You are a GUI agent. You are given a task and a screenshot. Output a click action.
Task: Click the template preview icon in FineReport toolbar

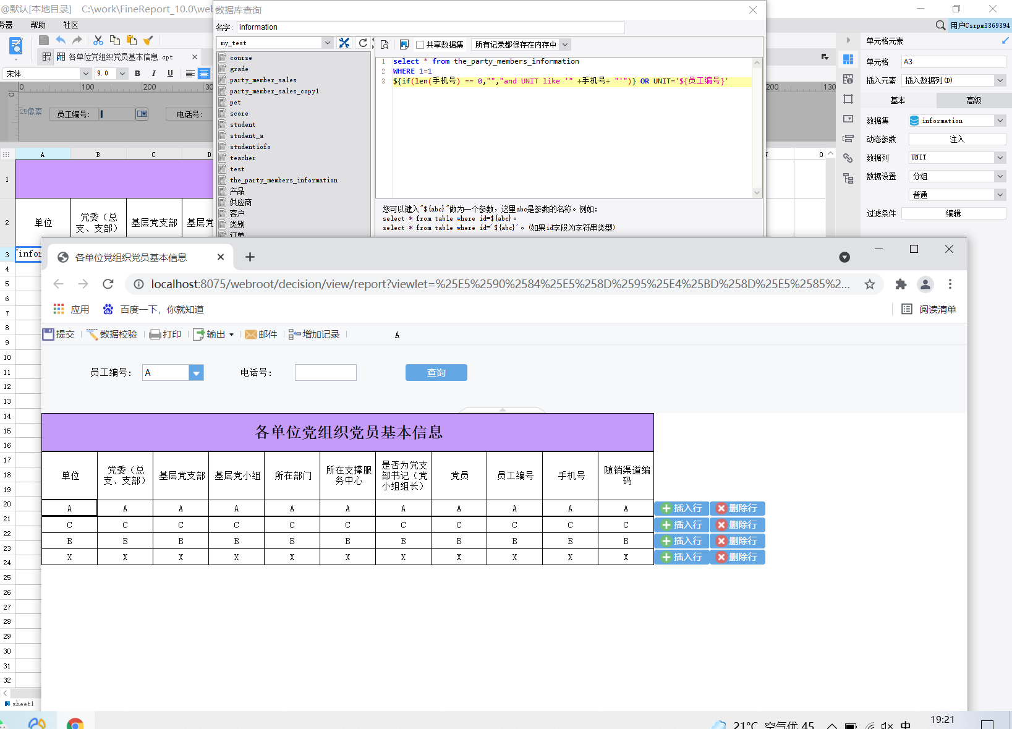point(16,46)
